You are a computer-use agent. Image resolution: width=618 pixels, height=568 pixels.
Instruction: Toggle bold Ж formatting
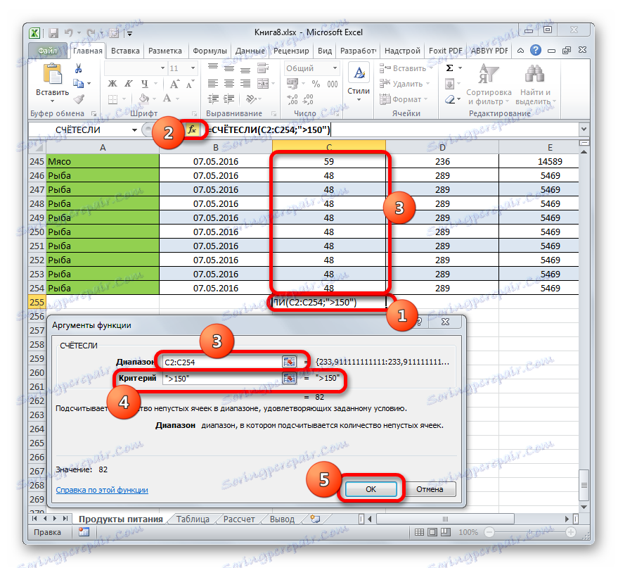[112, 84]
